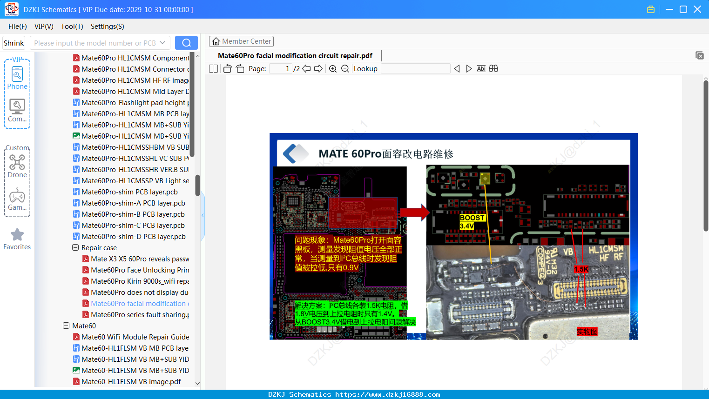Click the blue search button

tap(186, 43)
